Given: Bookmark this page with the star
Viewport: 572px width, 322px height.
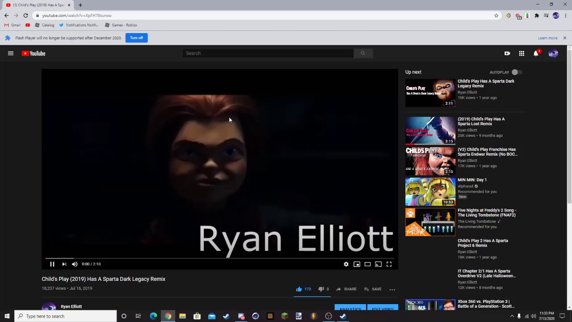Looking at the screenshot, I should pos(496,16).
